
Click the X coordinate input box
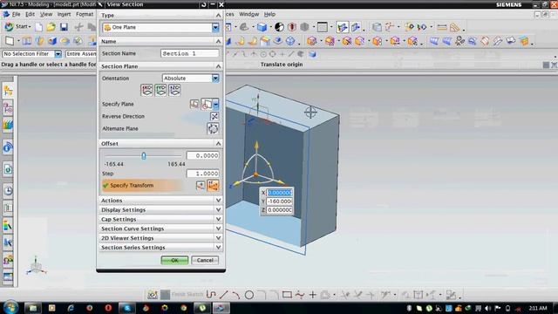280,193
